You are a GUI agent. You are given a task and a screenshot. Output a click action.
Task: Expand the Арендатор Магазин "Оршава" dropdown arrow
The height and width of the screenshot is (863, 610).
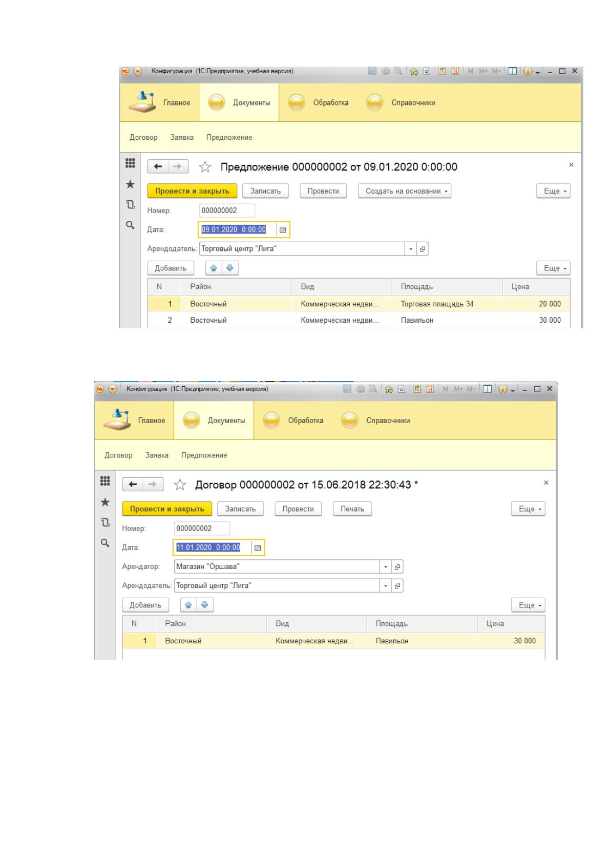[386, 567]
